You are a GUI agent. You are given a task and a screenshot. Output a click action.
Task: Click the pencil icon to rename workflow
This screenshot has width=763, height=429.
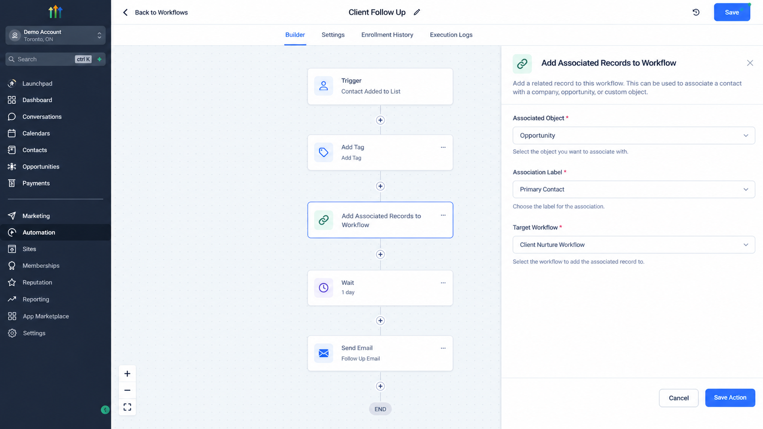(x=417, y=12)
